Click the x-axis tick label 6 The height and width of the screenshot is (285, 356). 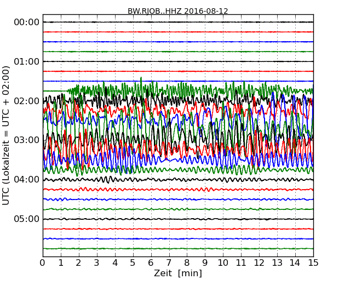click(151, 263)
